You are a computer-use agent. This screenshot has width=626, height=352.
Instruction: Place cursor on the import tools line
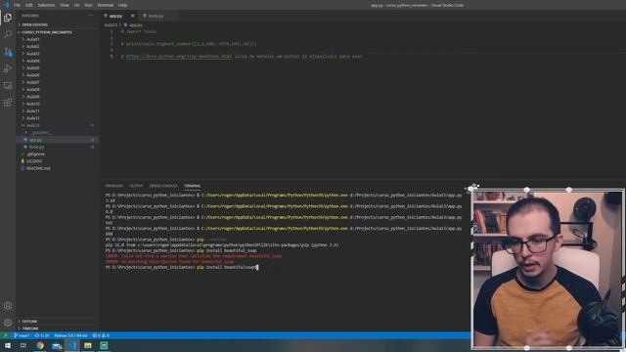[x=139, y=31]
